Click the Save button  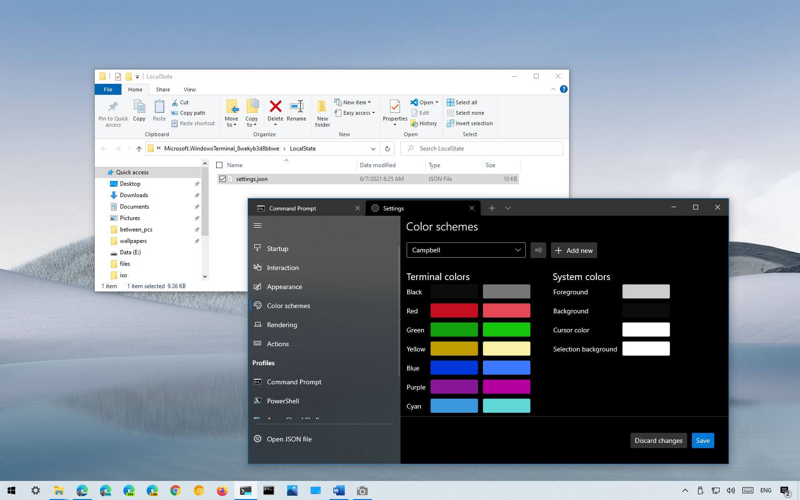pos(702,440)
